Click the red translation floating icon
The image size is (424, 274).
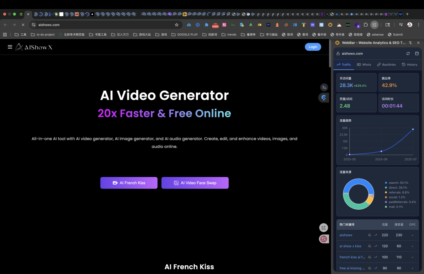(x=323, y=239)
